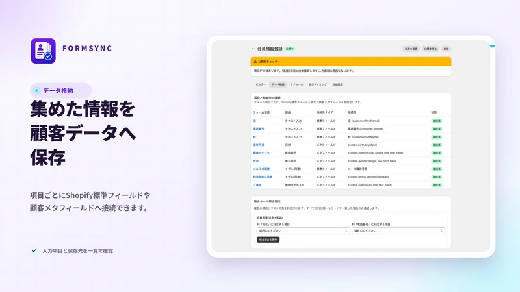Click the FORMSYNC brand name text
This screenshot has height=292, width=520.
pos(87,48)
